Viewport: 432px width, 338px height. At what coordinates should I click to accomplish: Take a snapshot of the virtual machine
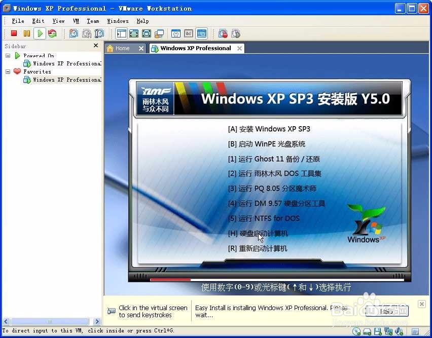click(74, 33)
